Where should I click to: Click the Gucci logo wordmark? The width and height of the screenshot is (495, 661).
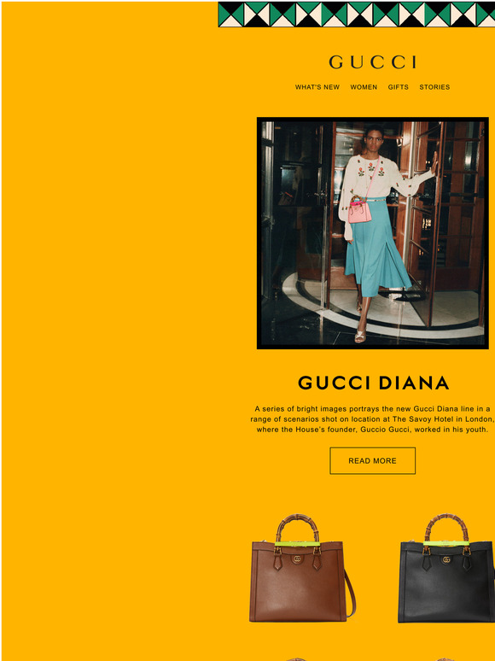point(372,62)
